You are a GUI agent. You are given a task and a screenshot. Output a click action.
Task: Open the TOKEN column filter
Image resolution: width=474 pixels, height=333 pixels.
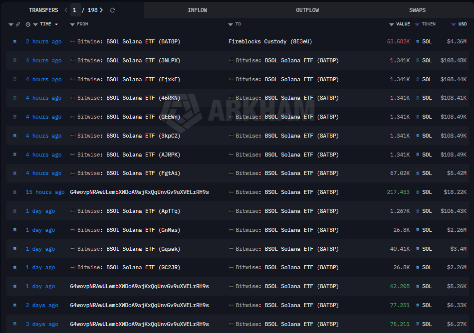pyautogui.click(x=417, y=24)
